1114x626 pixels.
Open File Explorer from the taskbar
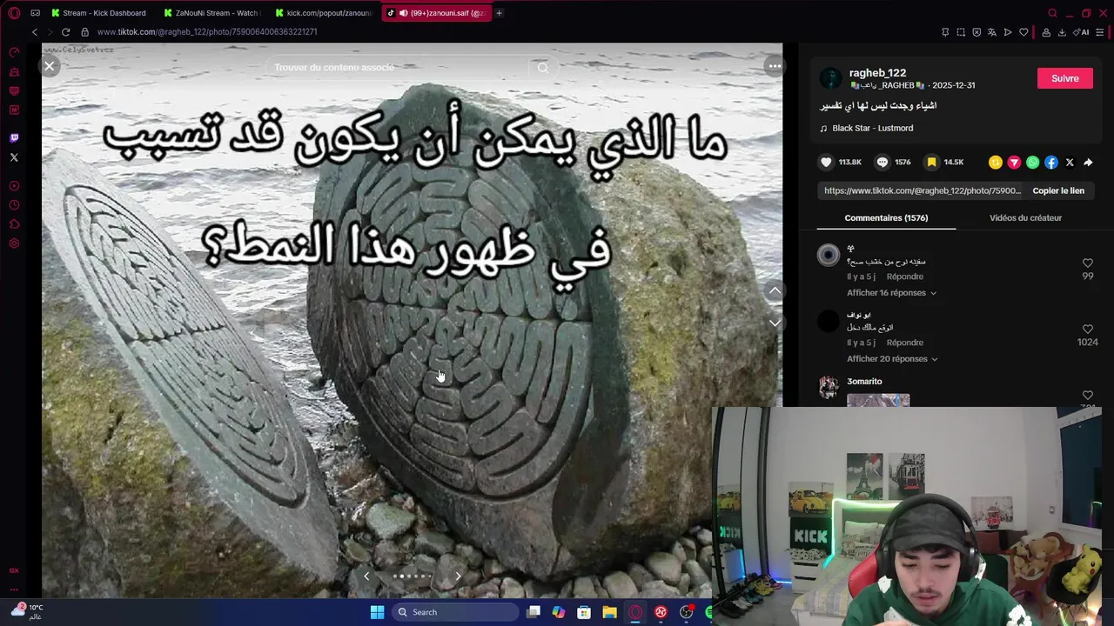point(609,612)
